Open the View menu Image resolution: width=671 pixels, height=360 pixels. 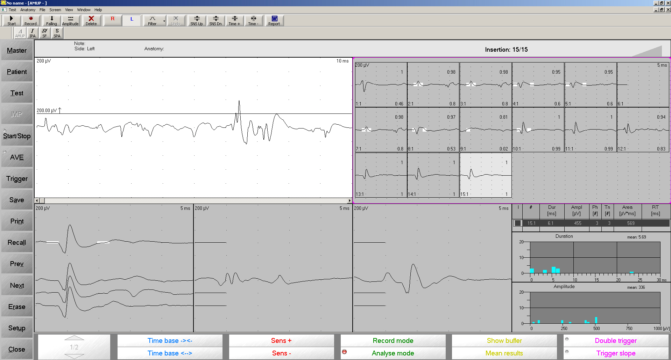[69, 10]
